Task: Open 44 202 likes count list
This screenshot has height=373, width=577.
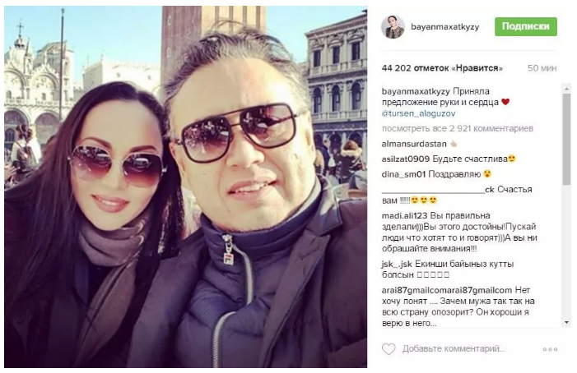Action: click(442, 68)
